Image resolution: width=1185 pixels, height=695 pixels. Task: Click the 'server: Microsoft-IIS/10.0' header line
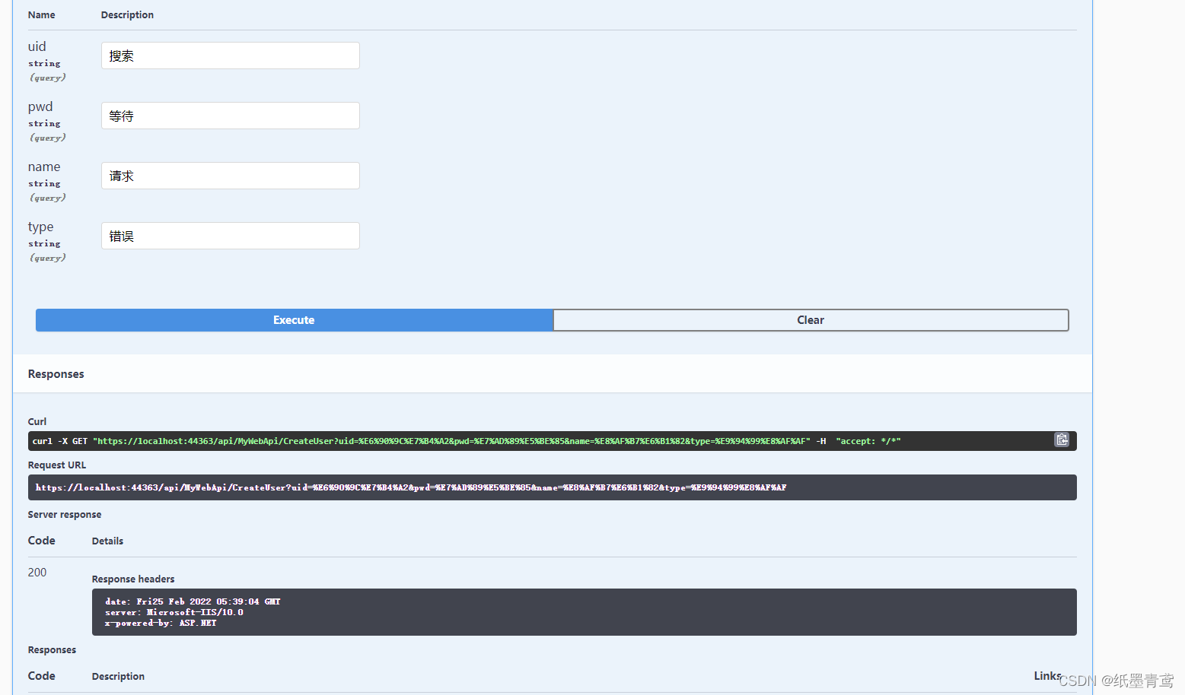pos(174,612)
